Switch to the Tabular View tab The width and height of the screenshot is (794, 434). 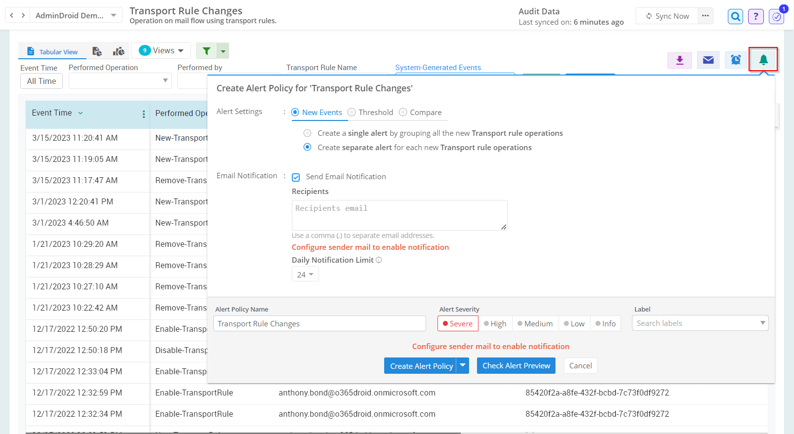click(53, 52)
